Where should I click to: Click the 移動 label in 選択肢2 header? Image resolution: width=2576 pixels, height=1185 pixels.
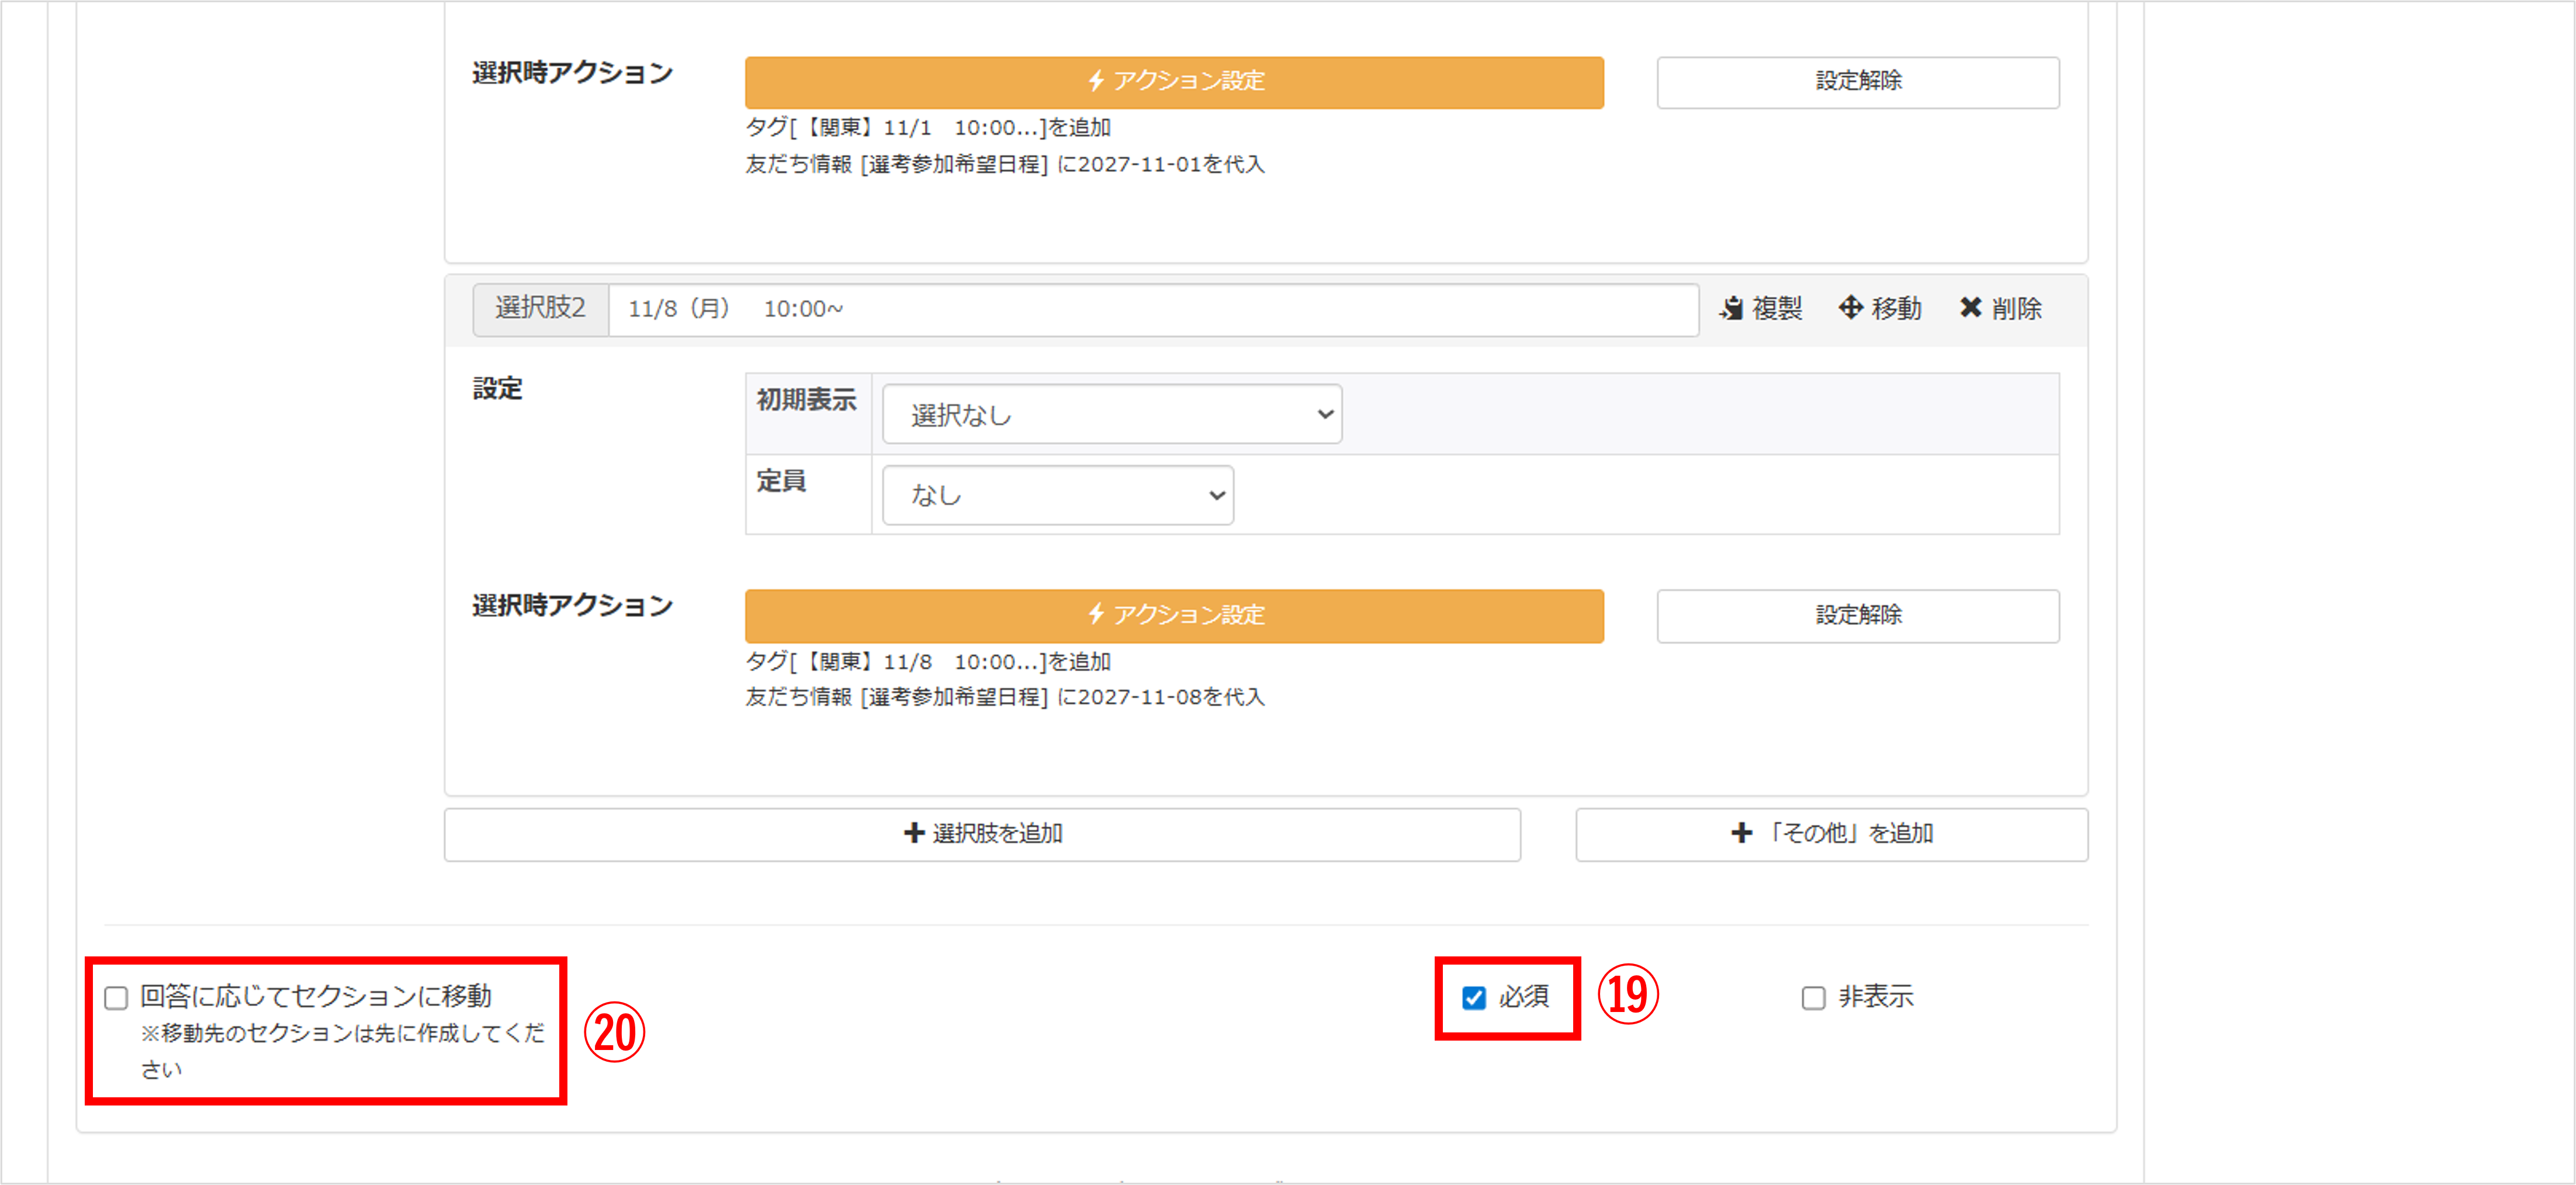pyautogui.click(x=1896, y=308)
